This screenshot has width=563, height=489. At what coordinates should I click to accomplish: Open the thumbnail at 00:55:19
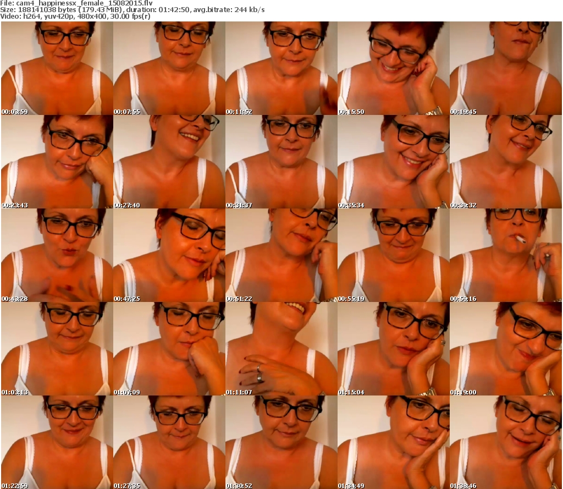pos(394,255)
